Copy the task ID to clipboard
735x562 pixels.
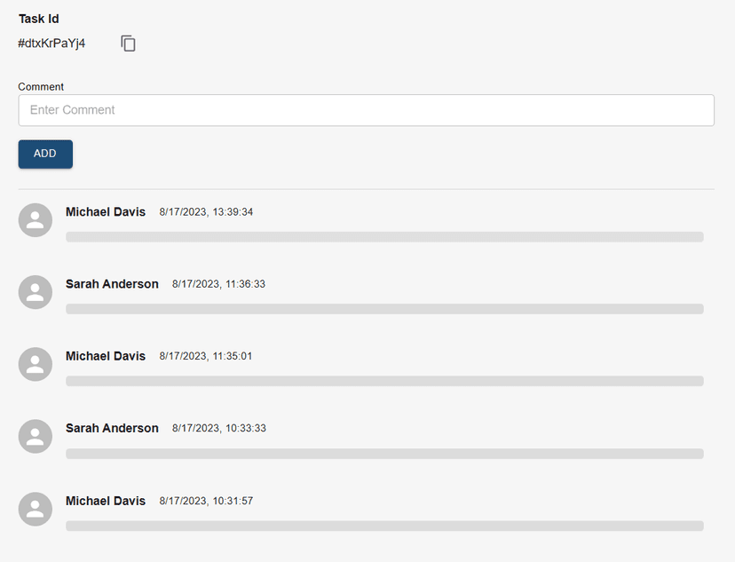pyautogui.click(x=129, y=44)
